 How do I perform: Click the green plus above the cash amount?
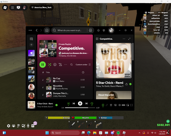click(x=168, y=121)
